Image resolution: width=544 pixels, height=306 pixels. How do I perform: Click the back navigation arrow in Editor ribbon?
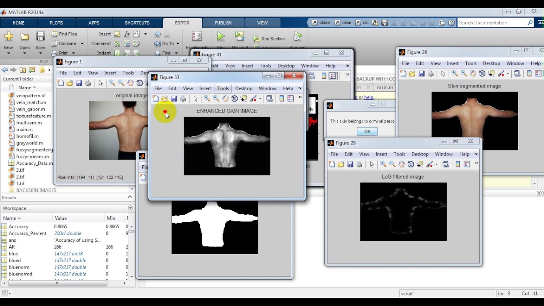(158, 34)
